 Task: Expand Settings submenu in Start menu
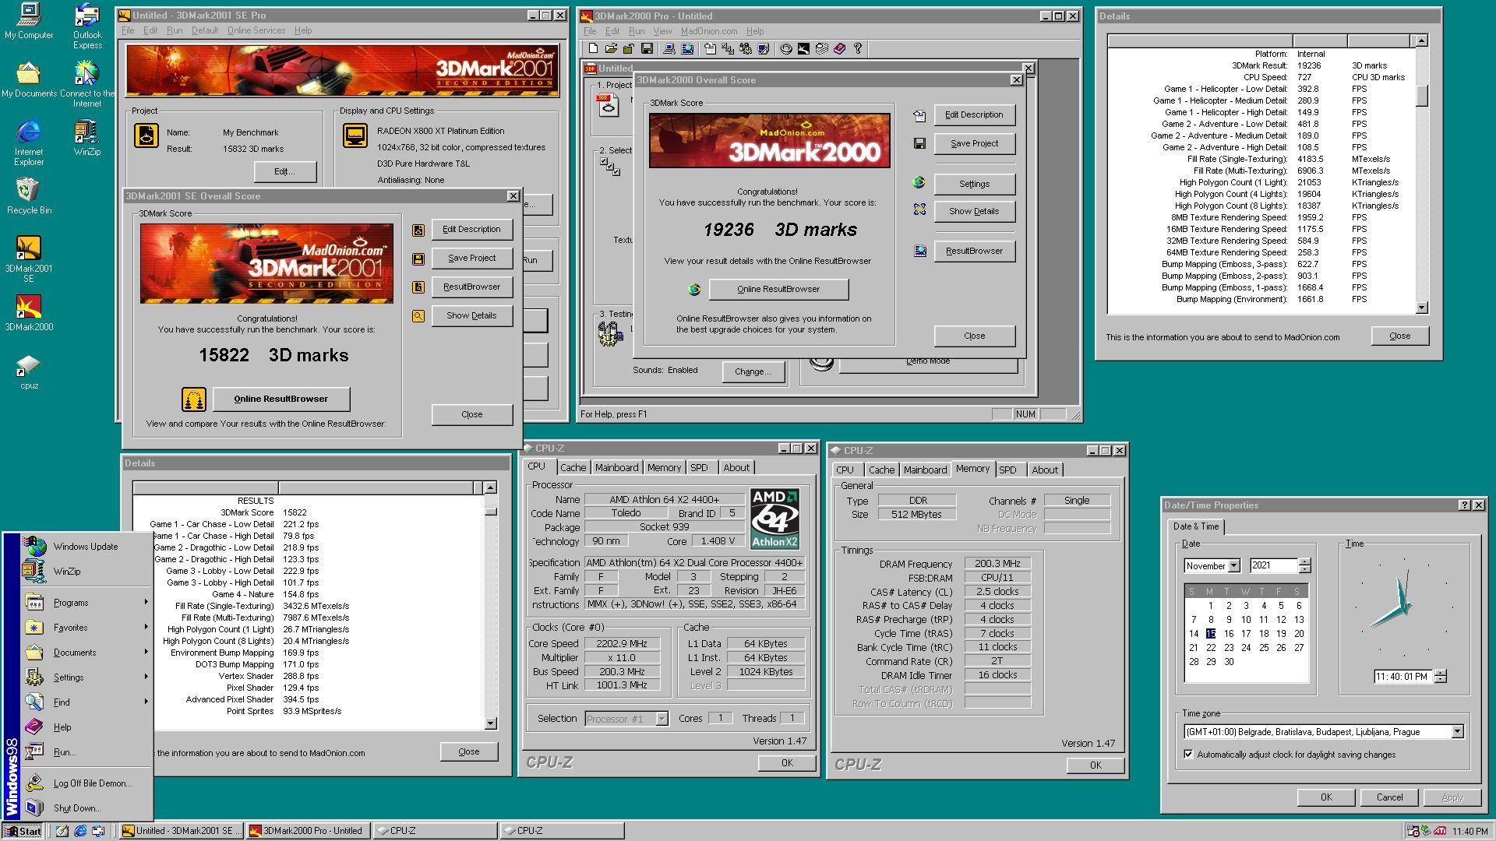(x=86, y=677)
